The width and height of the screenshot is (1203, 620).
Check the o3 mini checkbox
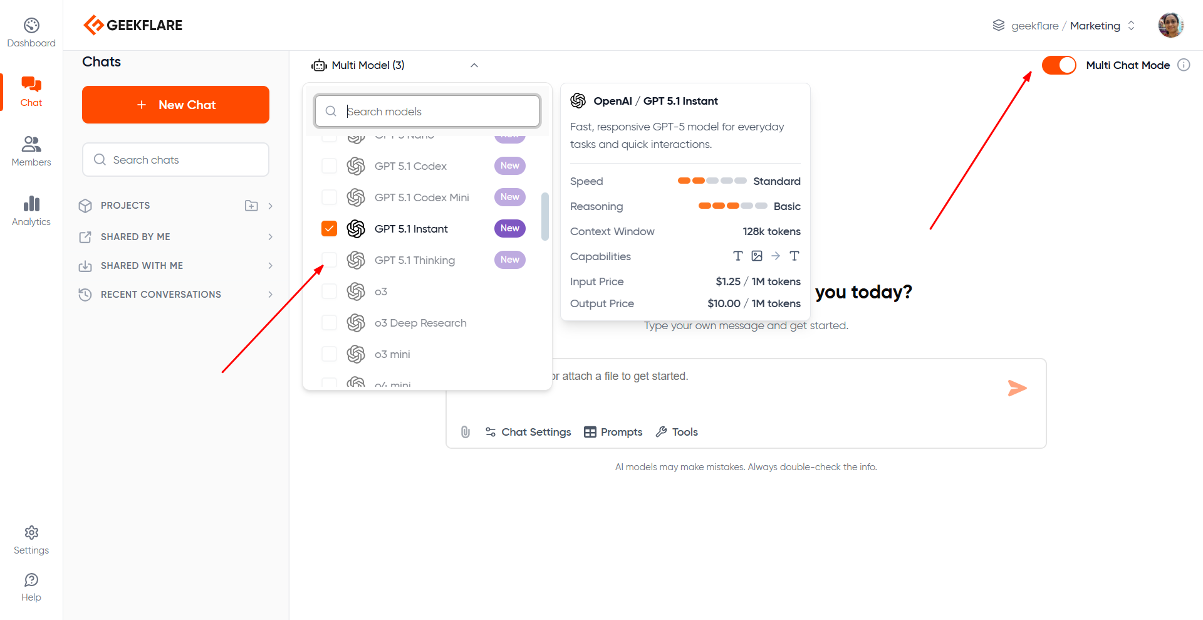[x=329, y=354]
